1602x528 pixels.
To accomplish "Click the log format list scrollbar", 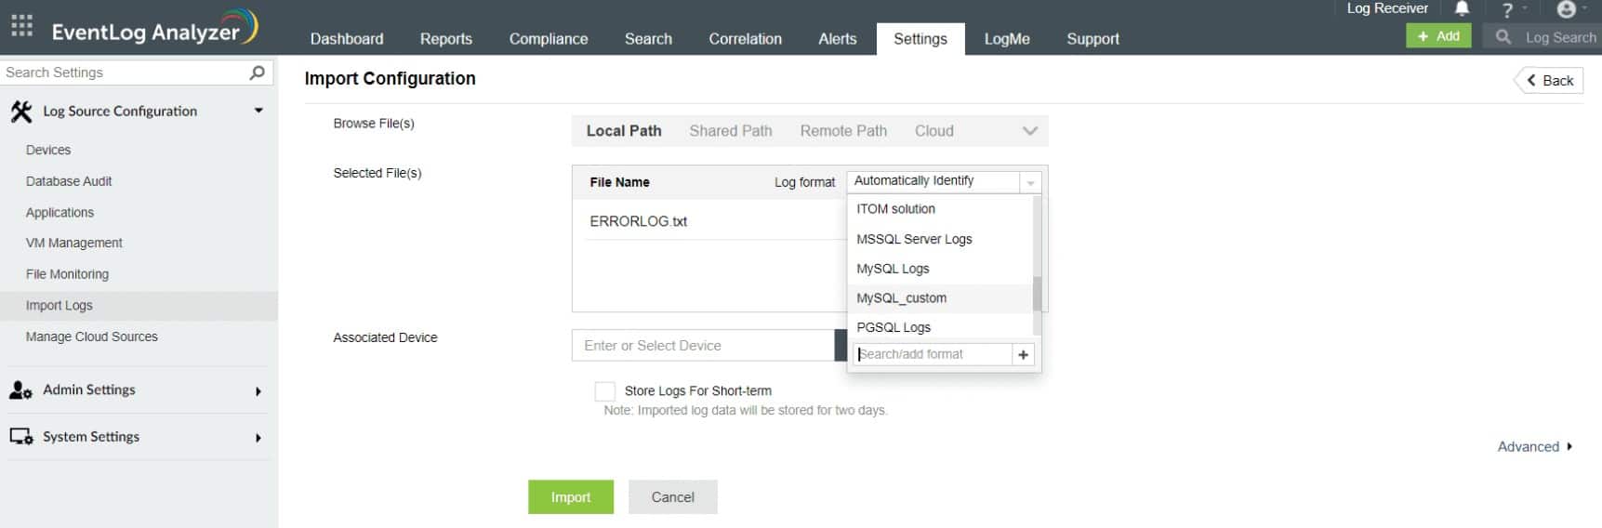I will [1038, 294].
